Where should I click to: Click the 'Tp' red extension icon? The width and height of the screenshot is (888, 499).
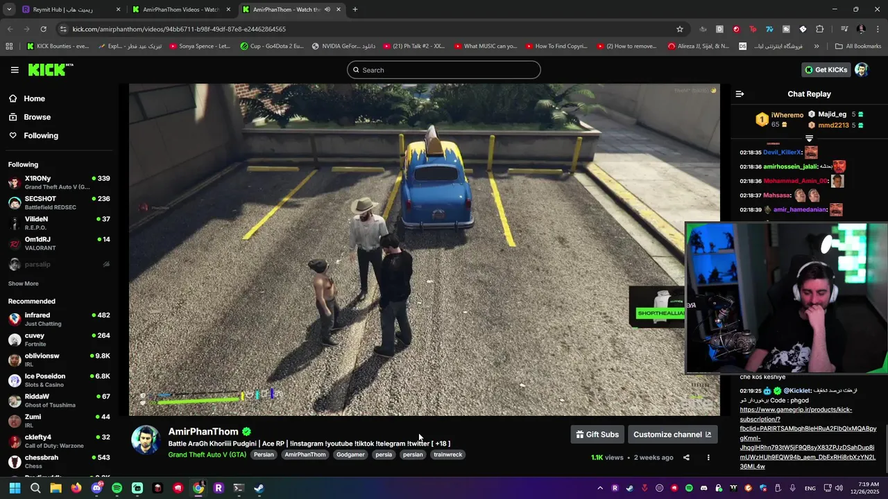tap(753, 29)
